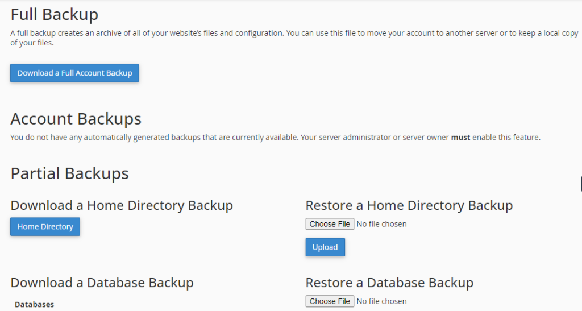Click the Download a Home Directory Backup heading

coord(122,205)
